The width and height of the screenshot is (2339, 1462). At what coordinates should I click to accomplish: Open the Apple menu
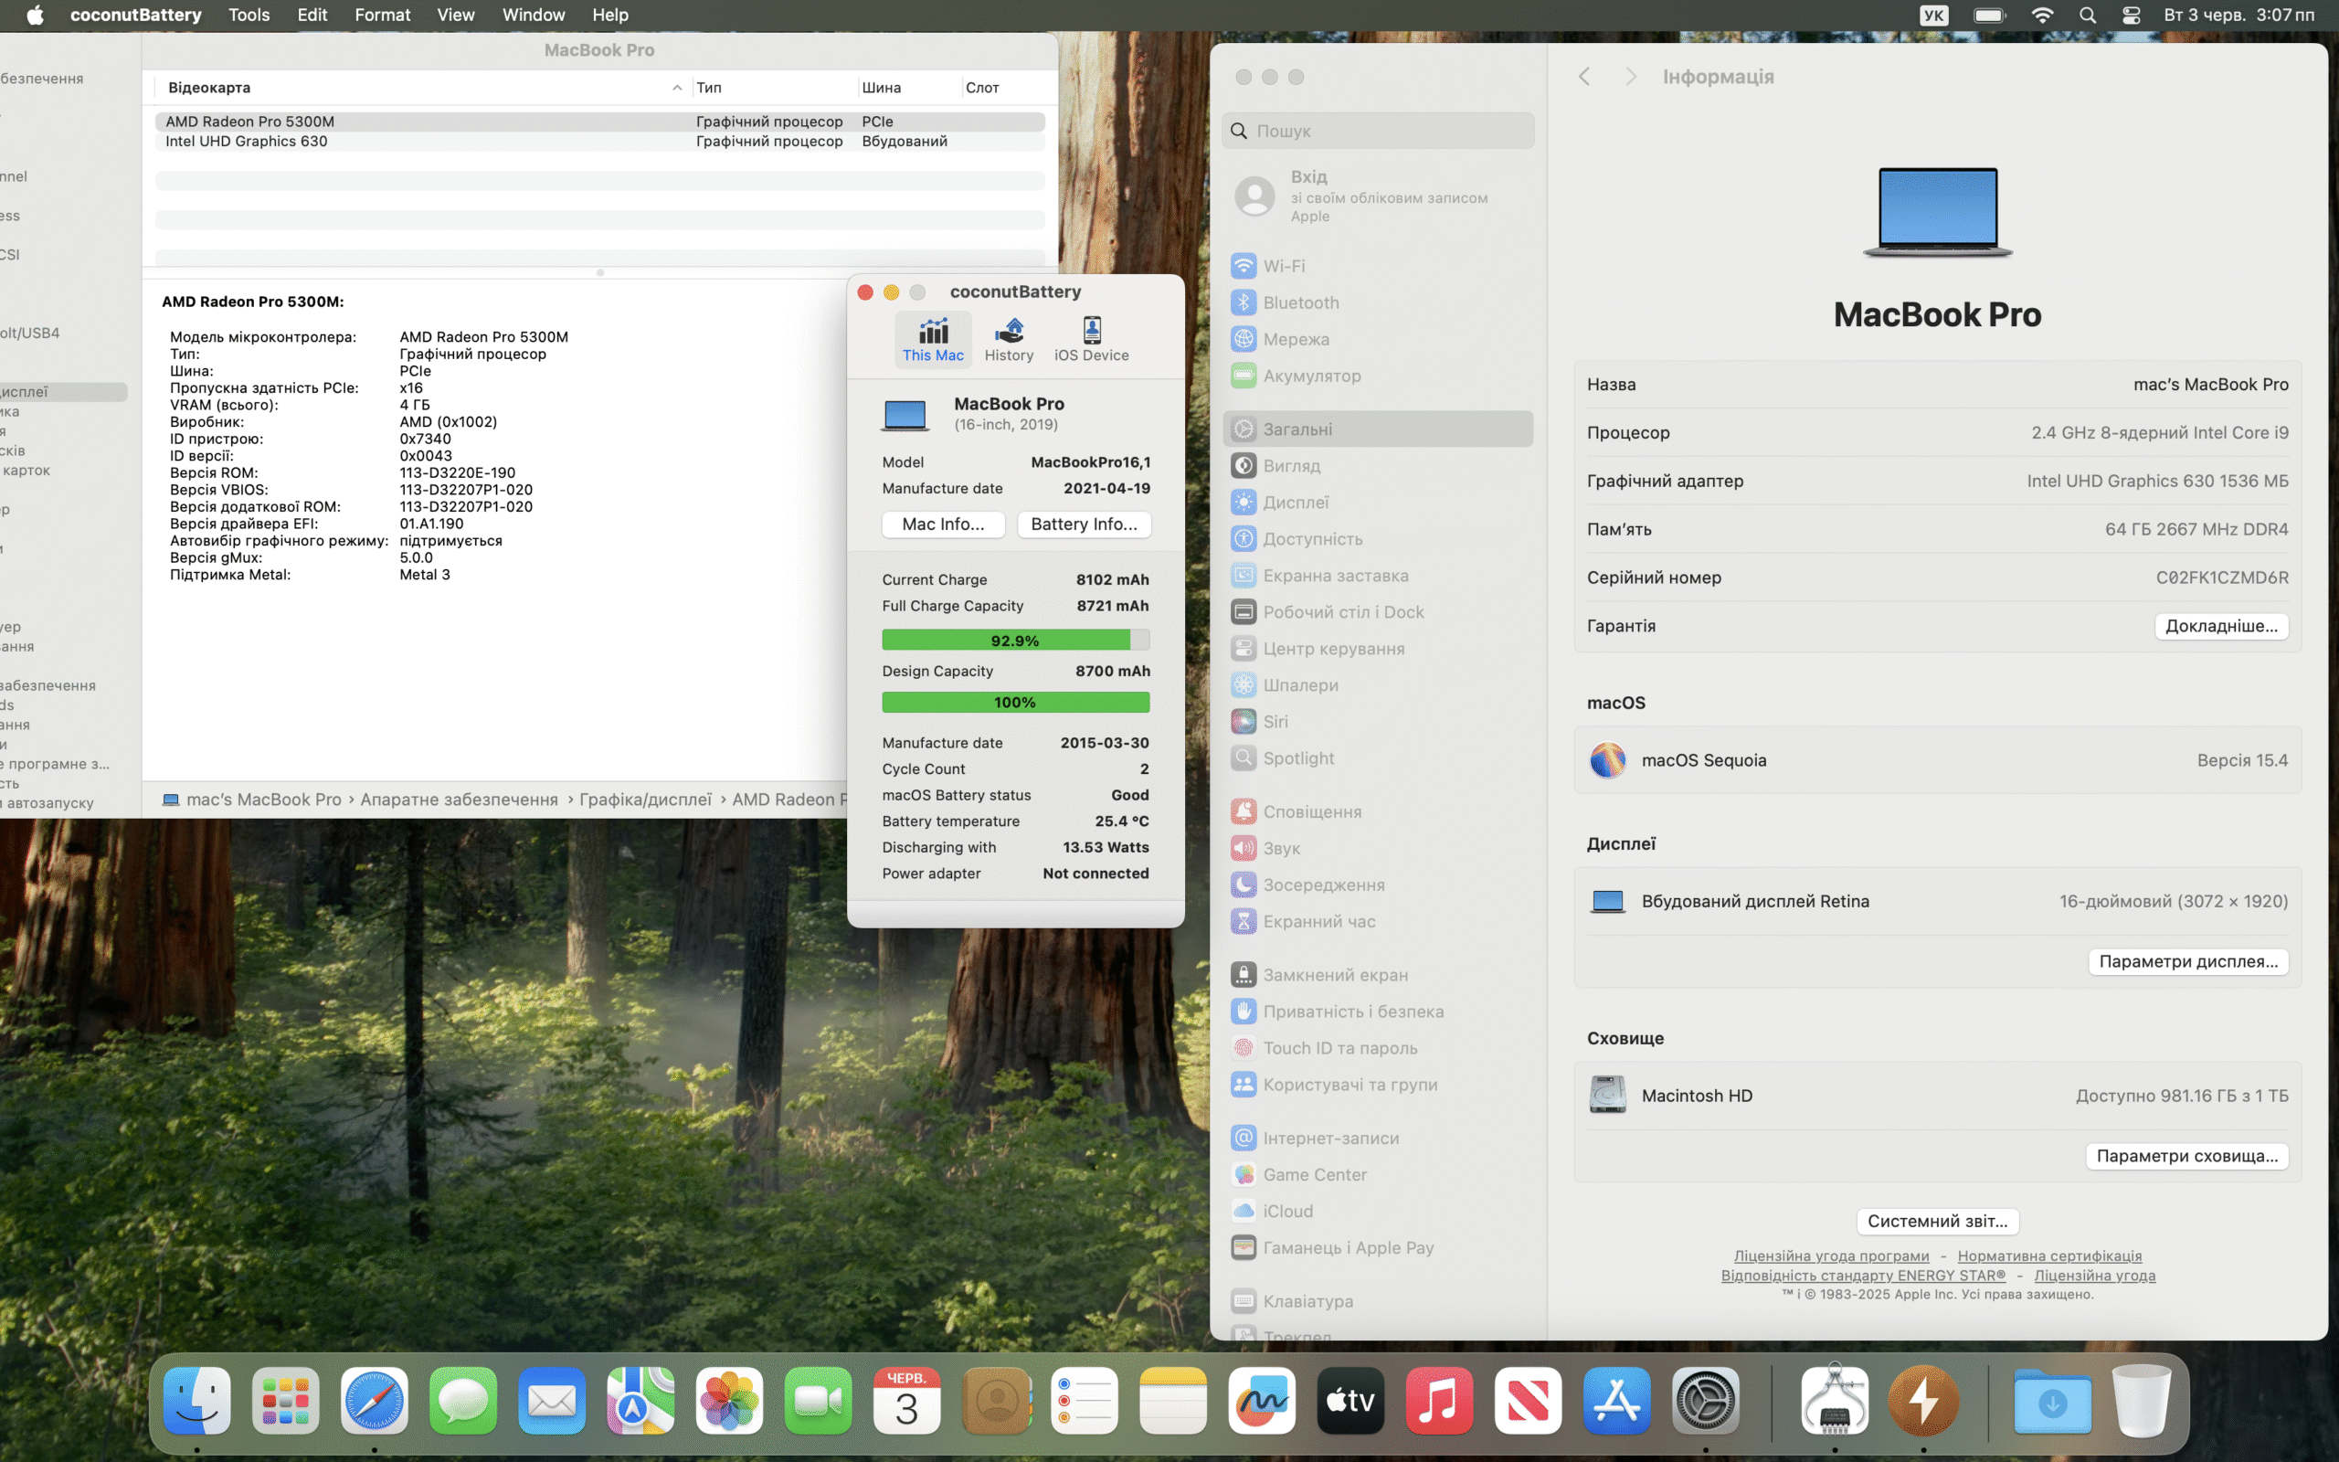(35, 15)
